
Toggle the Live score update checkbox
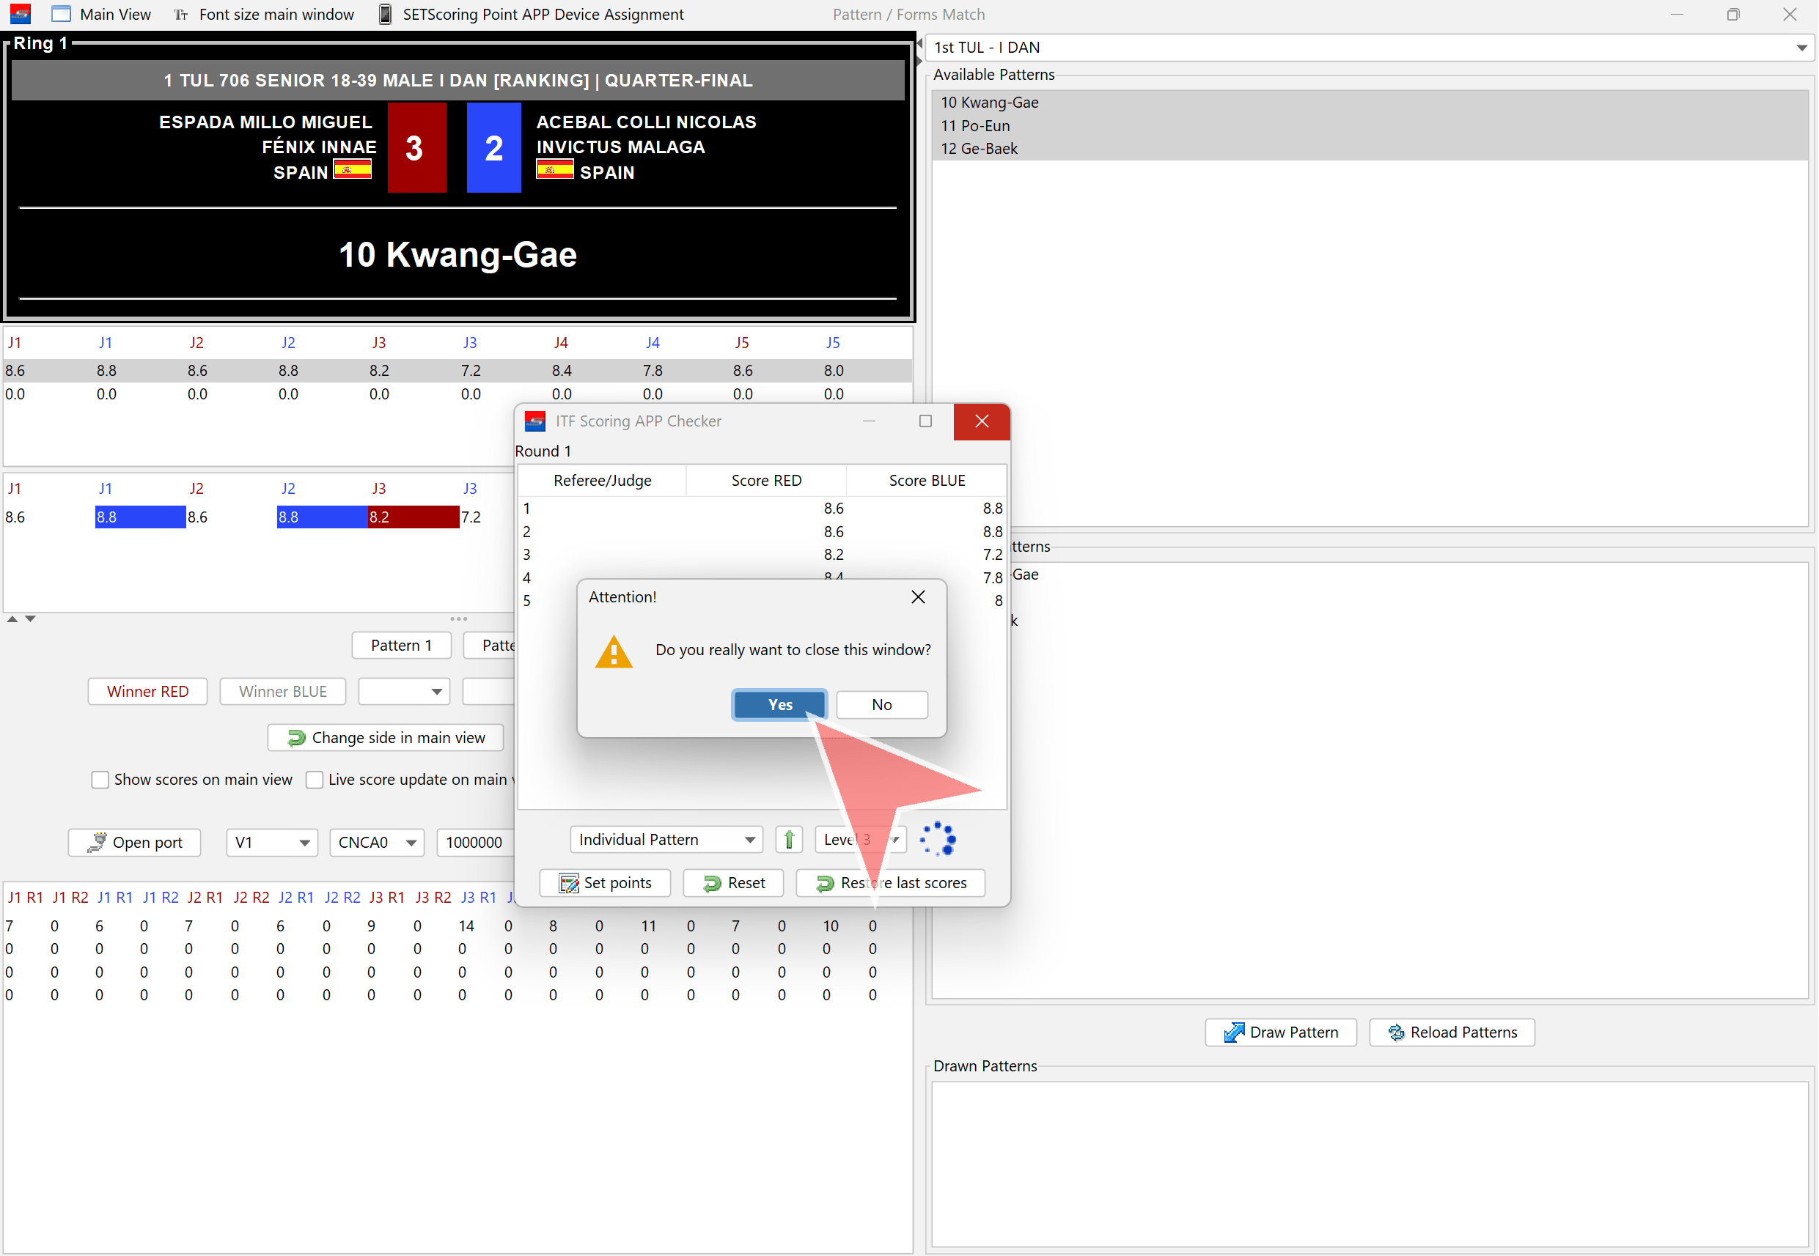[x=315, y=779]
